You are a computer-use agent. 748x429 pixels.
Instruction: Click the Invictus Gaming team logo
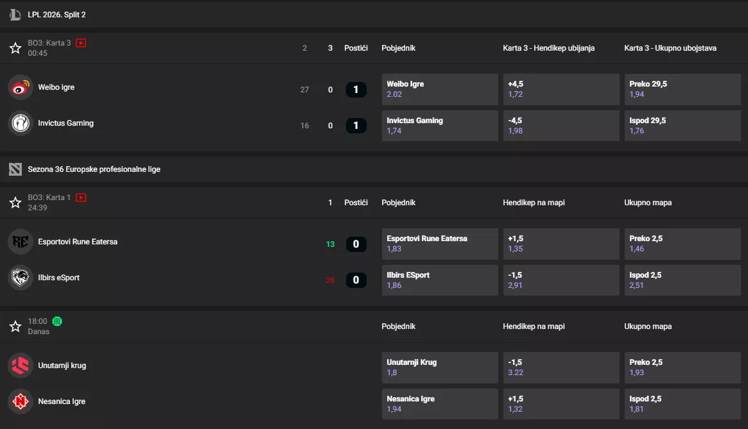[x=21, y=123]
